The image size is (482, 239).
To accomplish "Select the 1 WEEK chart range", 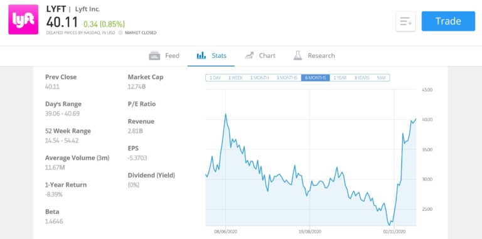I will pyautogui.click(x=235, y=78).
